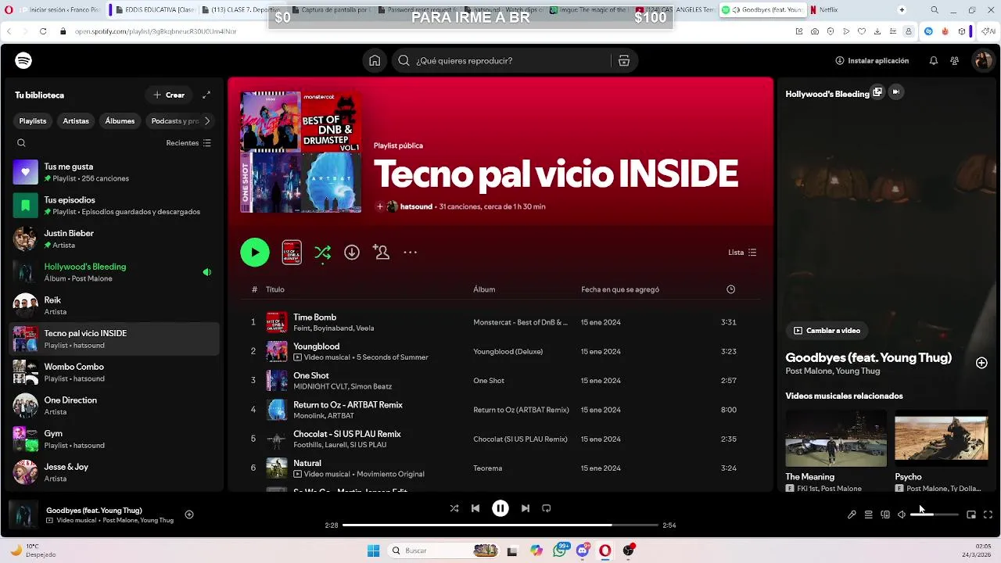Open the Browse icon in the search bar
The width and height of the screenshot is (1001, 563).
coord(623,61)
